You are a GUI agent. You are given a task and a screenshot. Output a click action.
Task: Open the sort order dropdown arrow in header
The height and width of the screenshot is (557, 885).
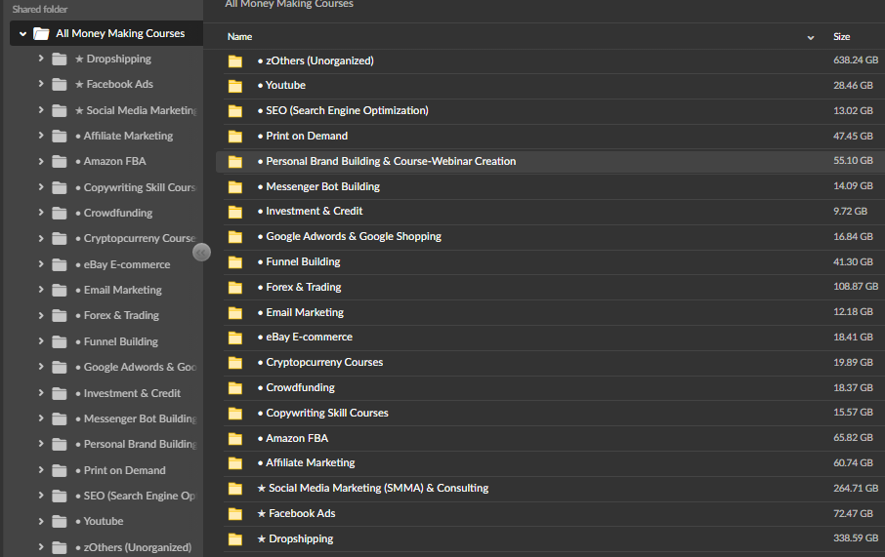click(x=811, y=37)
